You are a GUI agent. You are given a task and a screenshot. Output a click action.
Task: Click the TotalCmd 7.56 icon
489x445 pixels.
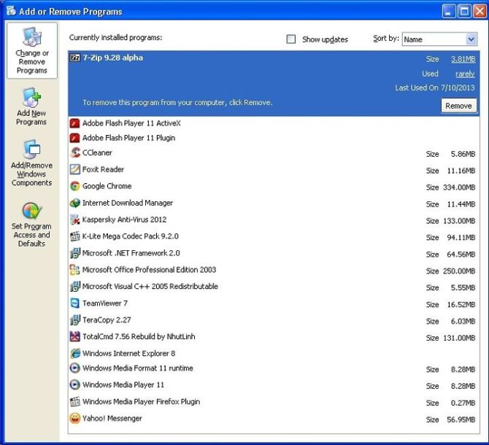(x=75, y=336)
